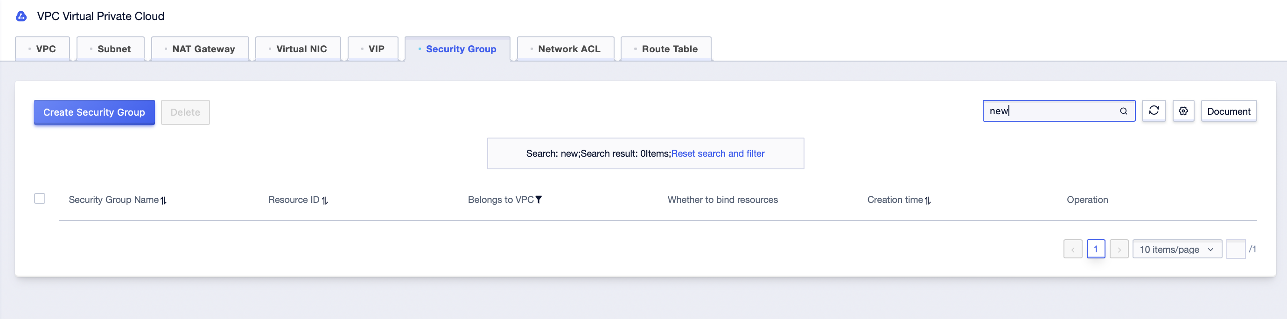Open the table settings gear
1287x319 pixels.
coord(1183,111)
